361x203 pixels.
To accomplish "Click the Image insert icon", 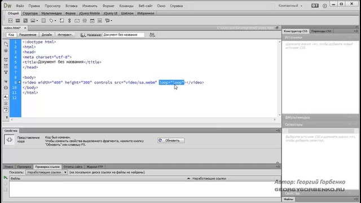I will [x=33, y=21].
